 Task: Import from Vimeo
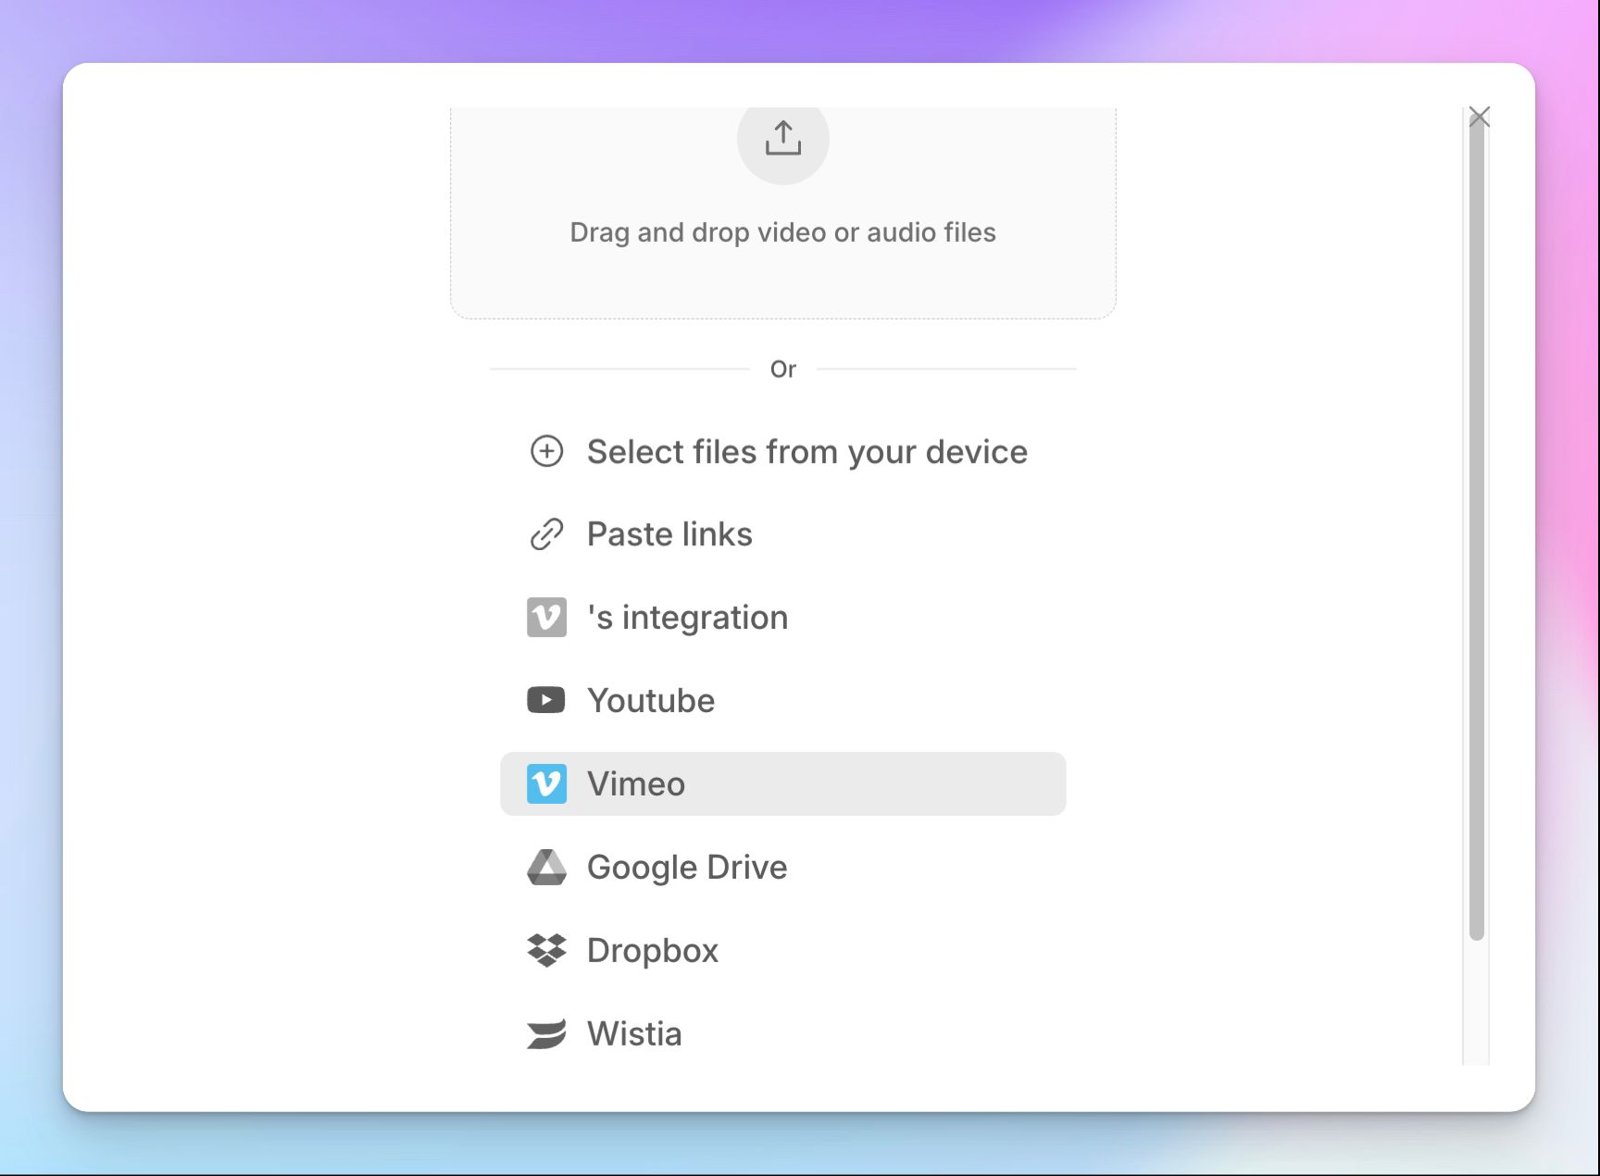(x=783, y=783)
